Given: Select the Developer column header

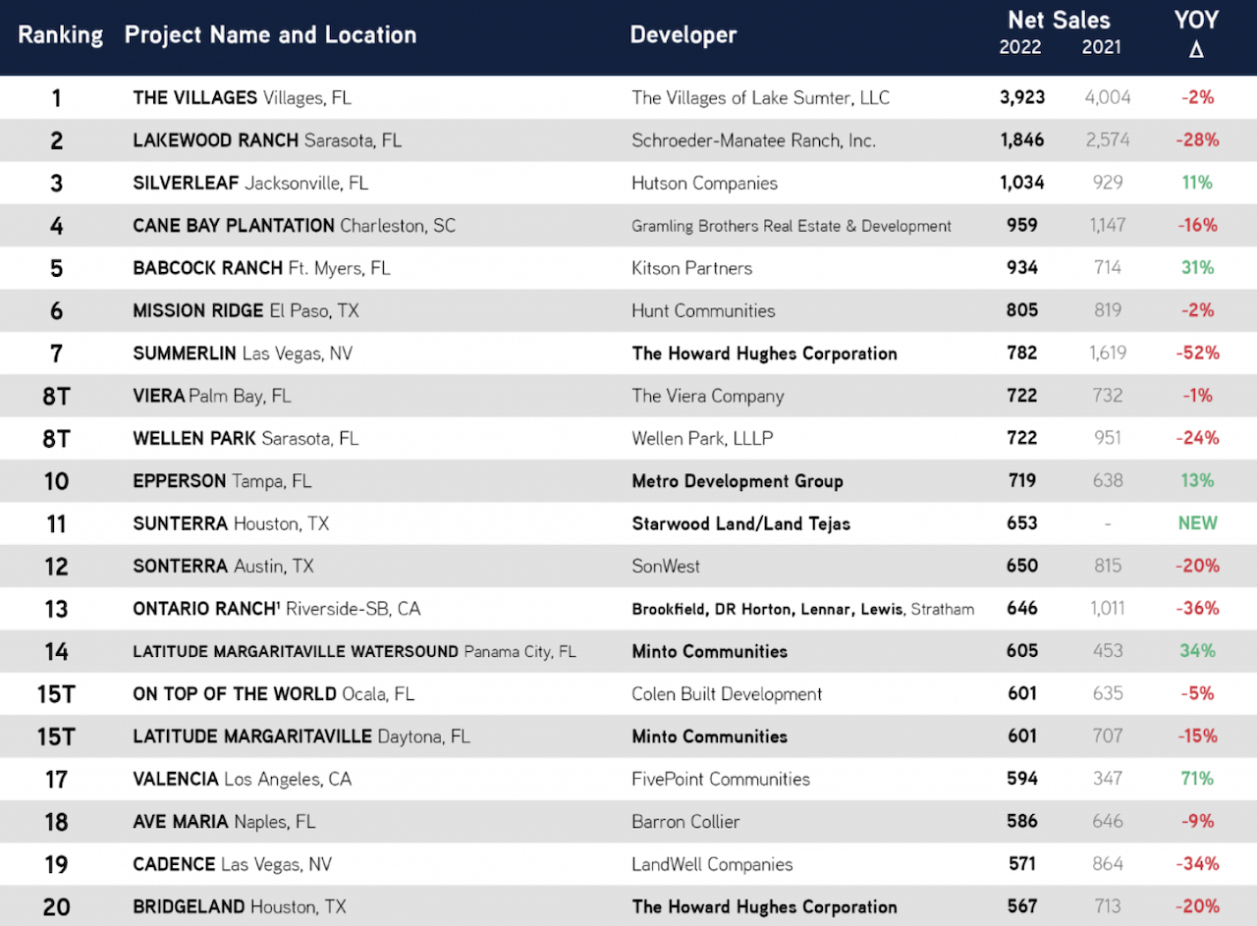Looking at the screenshot, I should click(683, 35).
